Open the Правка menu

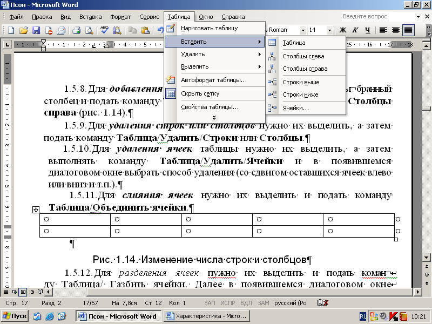coord(42,17)
